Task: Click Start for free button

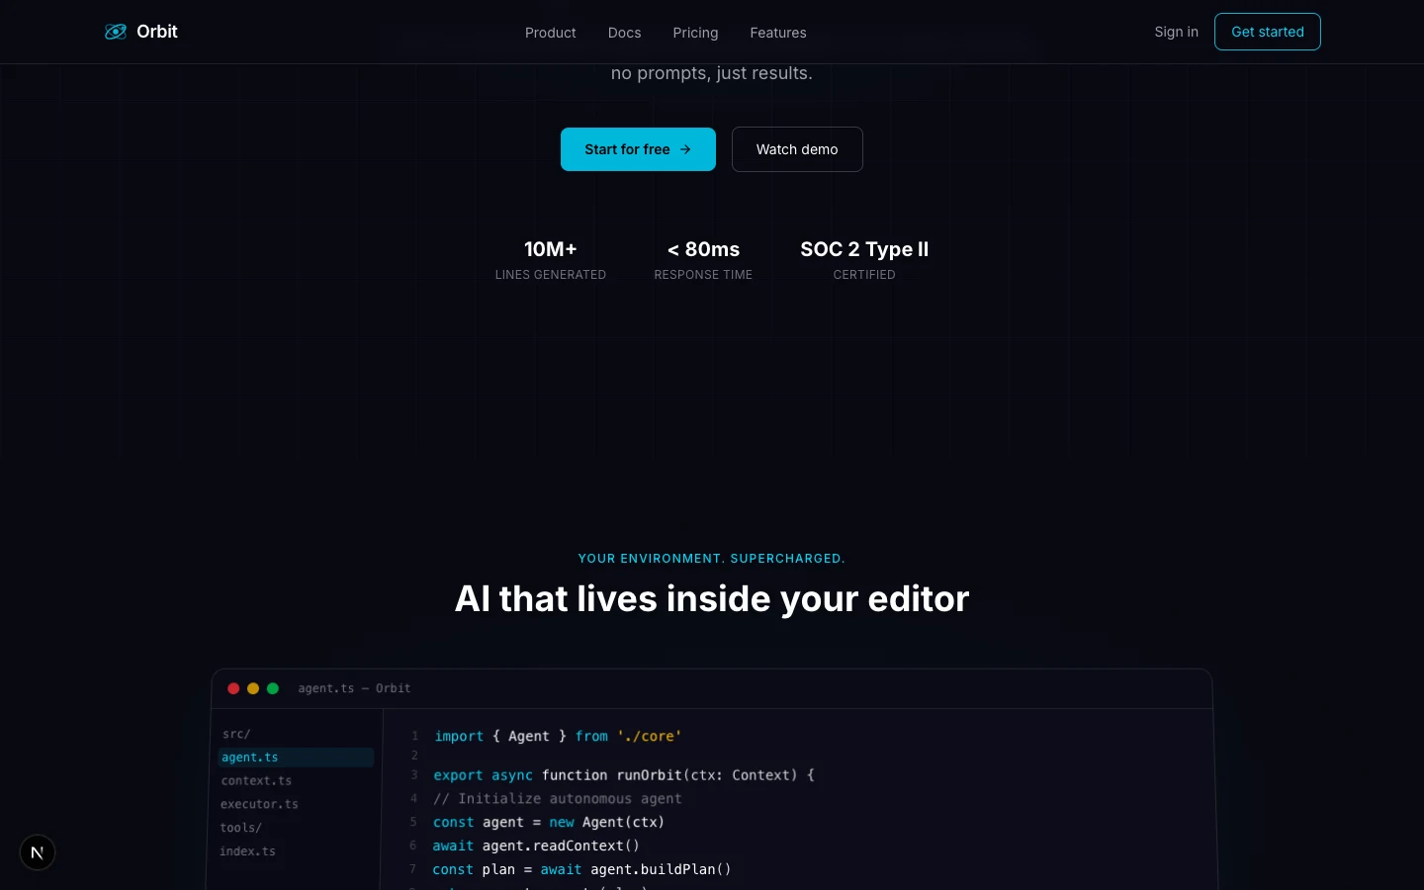Action: [x=638, y=149]
